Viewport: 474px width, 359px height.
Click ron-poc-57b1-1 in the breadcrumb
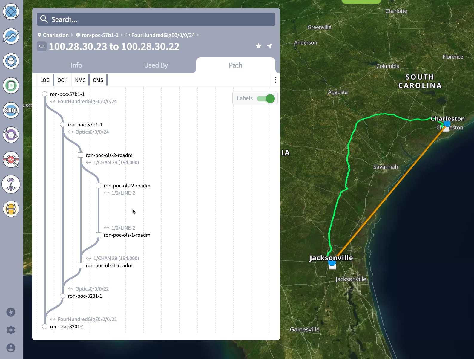[x=100, y=35]
